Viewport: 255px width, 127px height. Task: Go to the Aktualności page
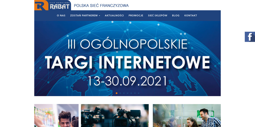point(114,15)
